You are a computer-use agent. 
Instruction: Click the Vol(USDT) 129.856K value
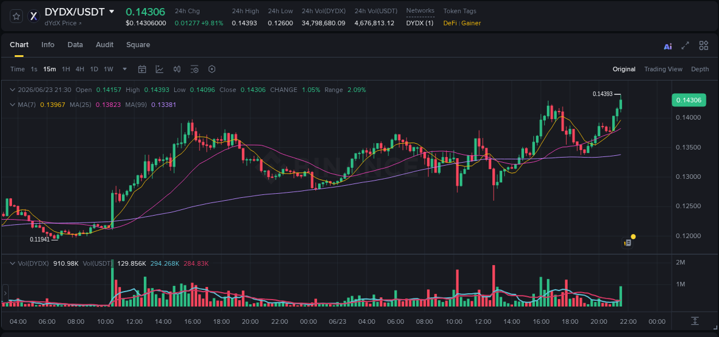[x=132, y=263]
